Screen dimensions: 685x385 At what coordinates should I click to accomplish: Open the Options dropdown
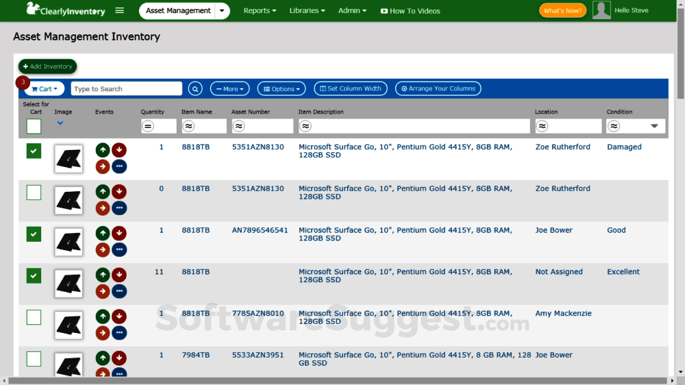(282, 88)
